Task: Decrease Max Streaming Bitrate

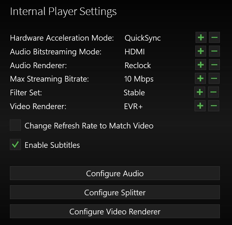Action: (x=214, y=78)
